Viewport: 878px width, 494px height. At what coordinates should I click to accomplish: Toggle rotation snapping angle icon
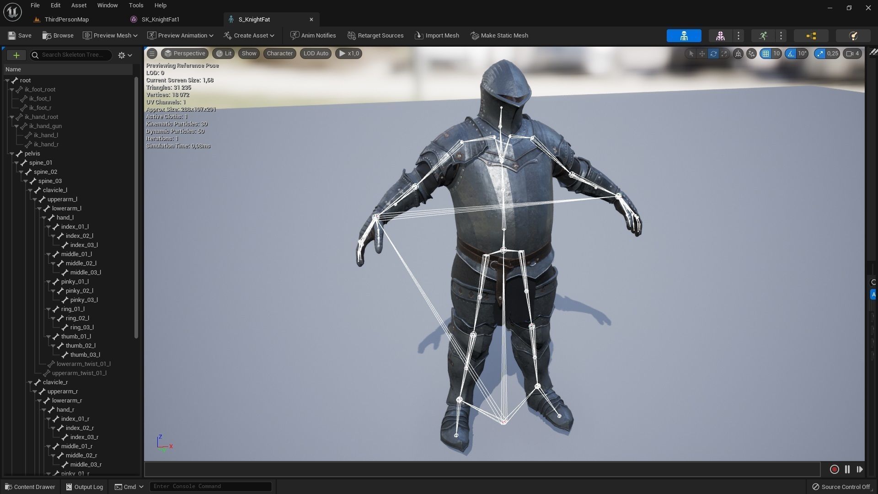pyautogui.click(x=791, y=54)
